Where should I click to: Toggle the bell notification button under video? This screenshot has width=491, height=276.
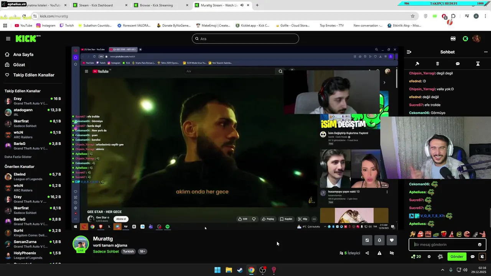(379, 240)
